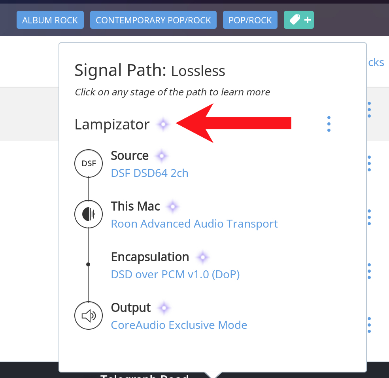389x378 pixels.
Task: Click the Roon Advanced Audio Transport waveform icon
Action: pyautogui.click(x=89, y=214)
